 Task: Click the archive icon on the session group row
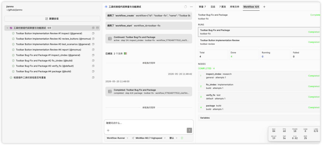click(x=97, y=28)
